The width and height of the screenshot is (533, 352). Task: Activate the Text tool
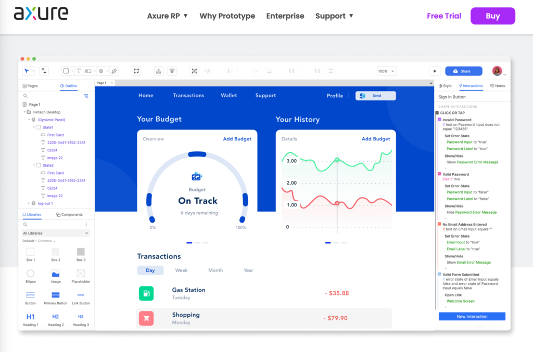pos(79,71)
